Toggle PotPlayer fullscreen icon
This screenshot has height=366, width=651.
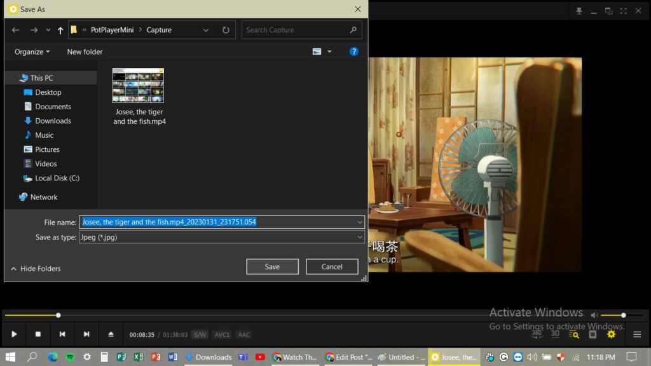(x=623, y=11)
